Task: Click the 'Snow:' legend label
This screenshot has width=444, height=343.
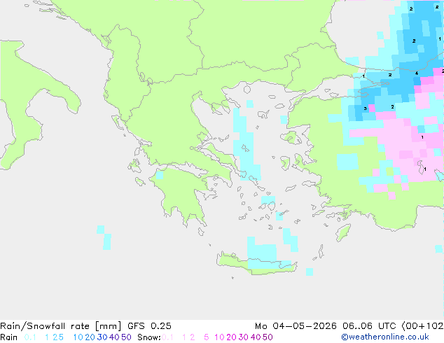Action: click(149, 337)
